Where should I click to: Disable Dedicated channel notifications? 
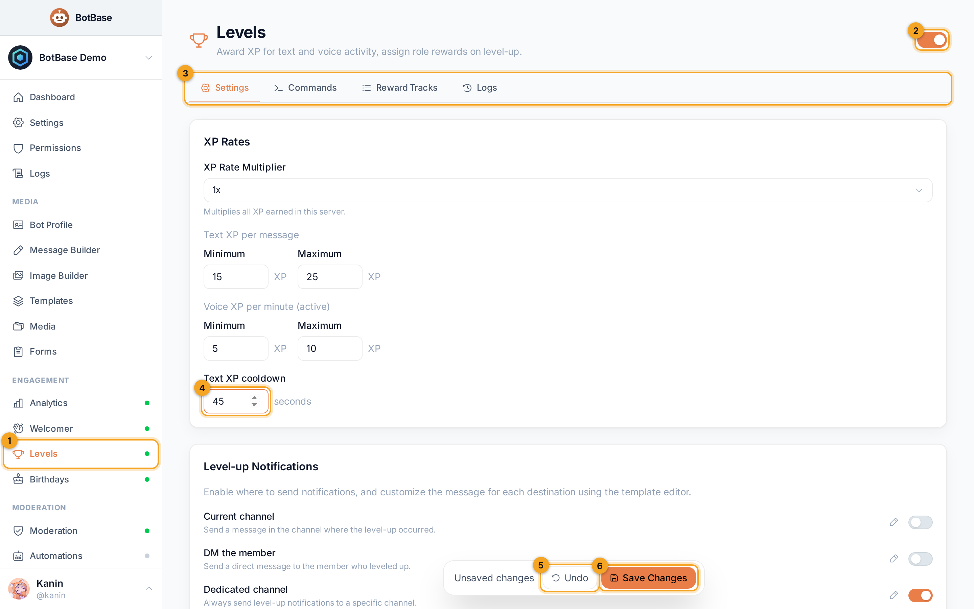coord(920,595)
